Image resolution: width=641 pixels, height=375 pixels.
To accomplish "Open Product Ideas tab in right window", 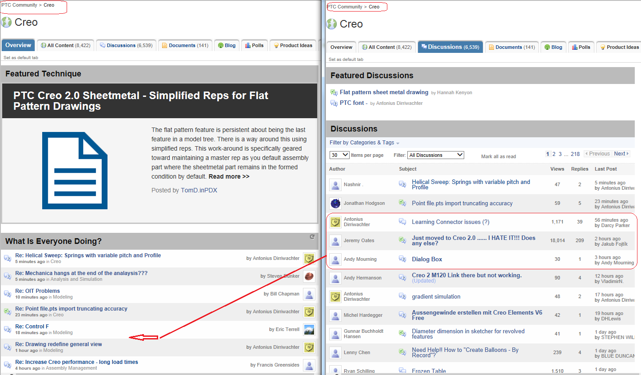I will (620, 47).
